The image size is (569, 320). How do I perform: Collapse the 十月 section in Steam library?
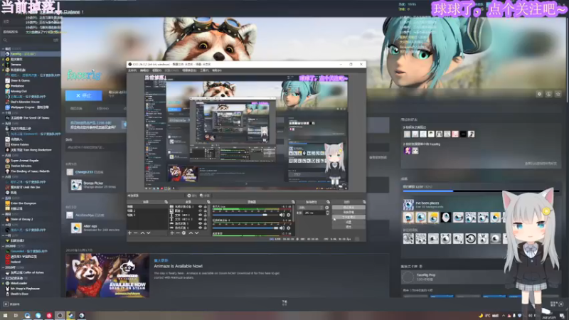(4, 113)
